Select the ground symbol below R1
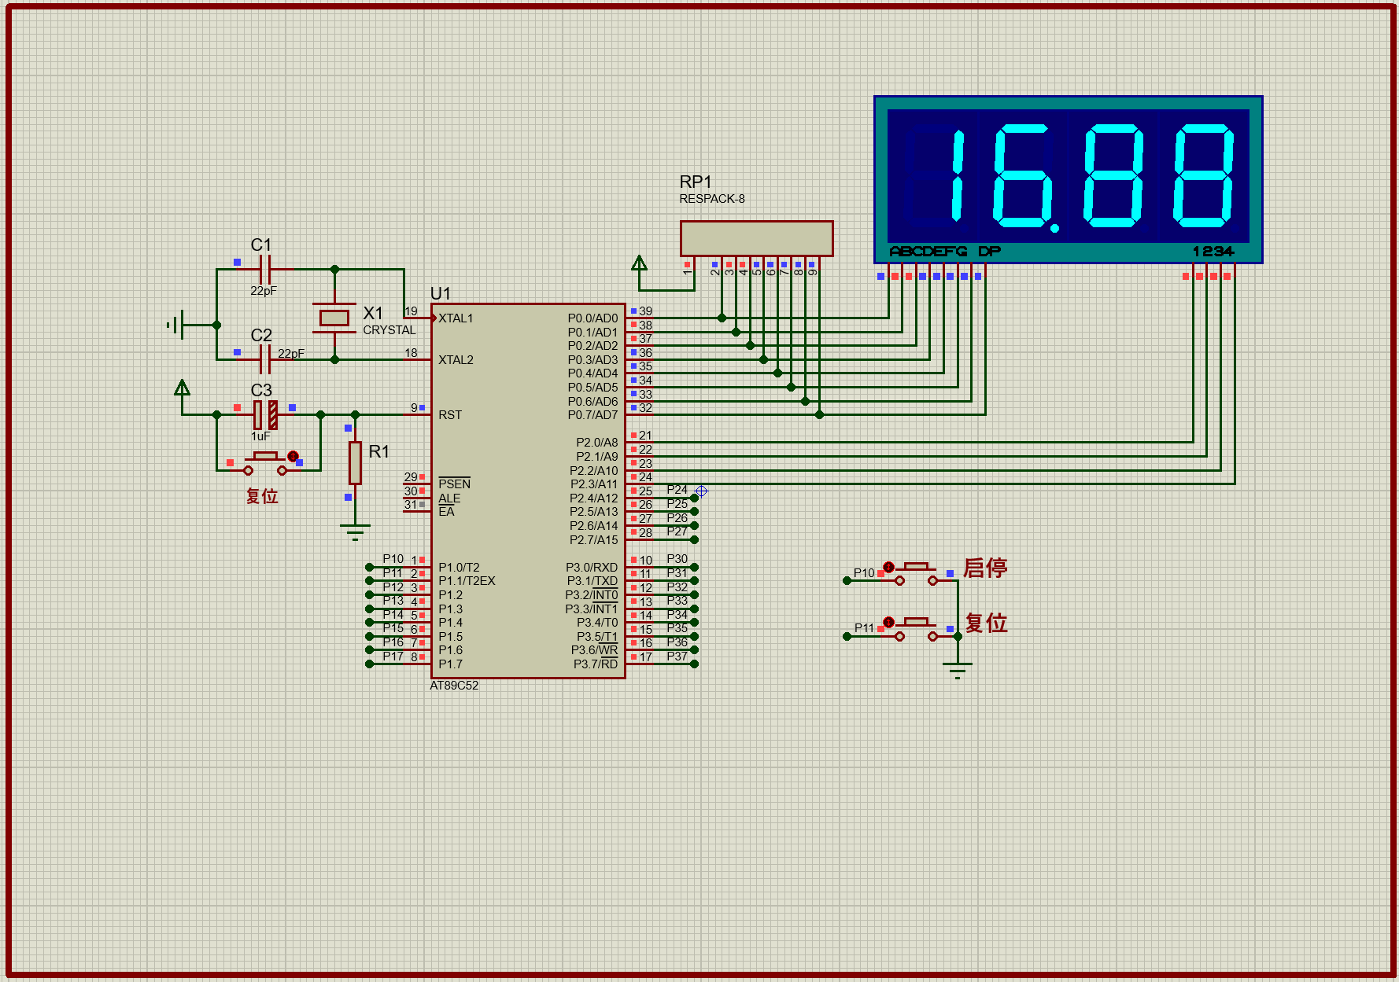Viewport: 1399px width, 982px height. [355, 532]
